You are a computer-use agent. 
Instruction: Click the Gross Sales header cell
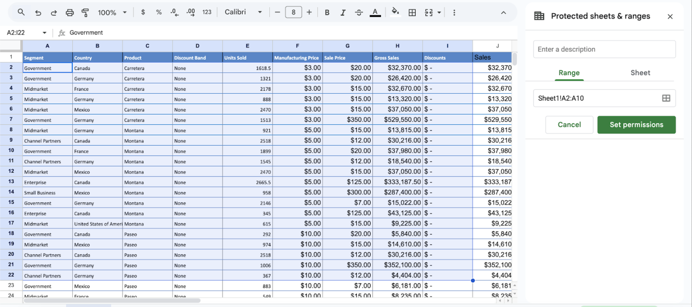(397, 58)
